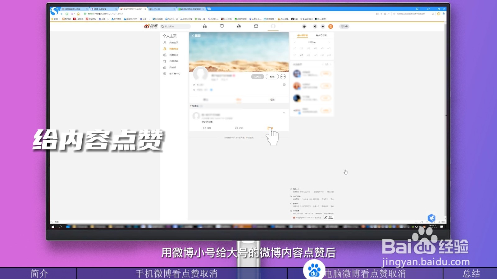Open the Weibo hot trending flame icon
This screenshot has width=497, height=279.
click(x=239, y=26)
